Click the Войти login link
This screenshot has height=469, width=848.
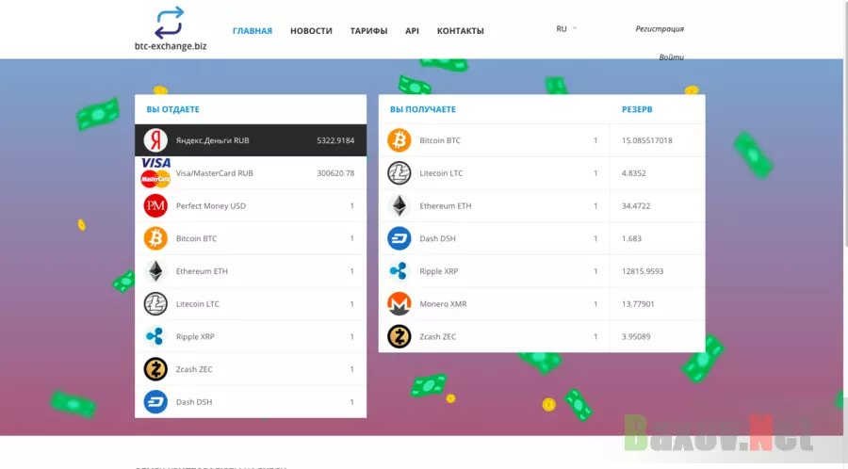671,57
